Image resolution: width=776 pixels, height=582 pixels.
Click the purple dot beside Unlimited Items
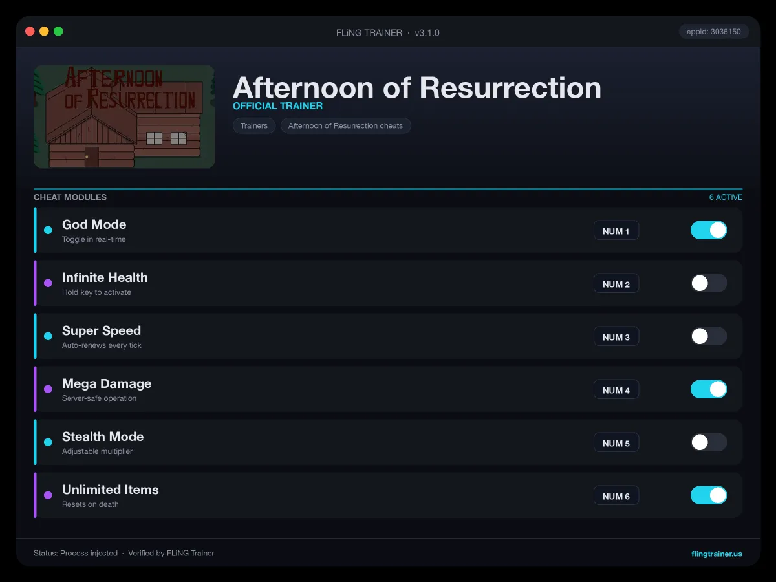[48, 495]
